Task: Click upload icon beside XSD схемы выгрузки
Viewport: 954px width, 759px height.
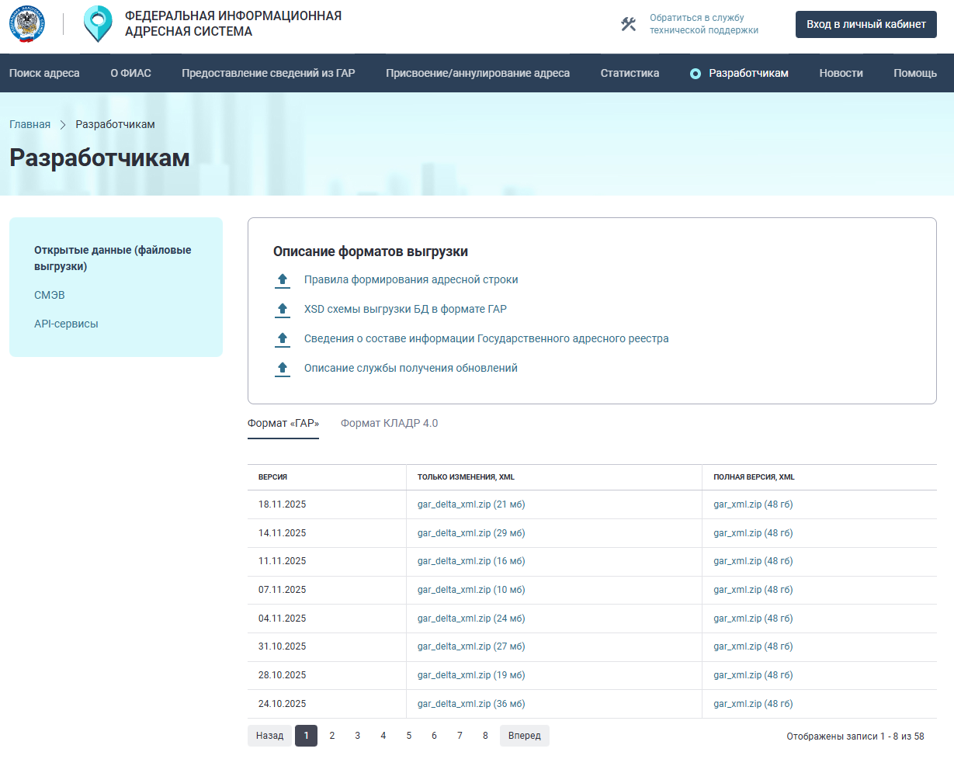Action: tap(283, 310)
